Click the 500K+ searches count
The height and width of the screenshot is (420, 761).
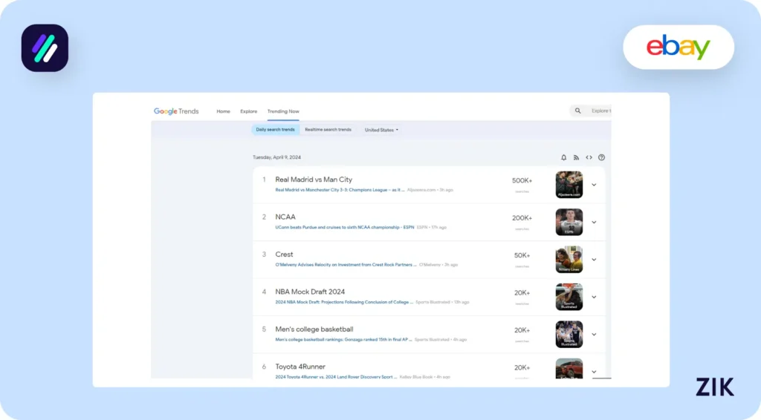click(522, 181)
